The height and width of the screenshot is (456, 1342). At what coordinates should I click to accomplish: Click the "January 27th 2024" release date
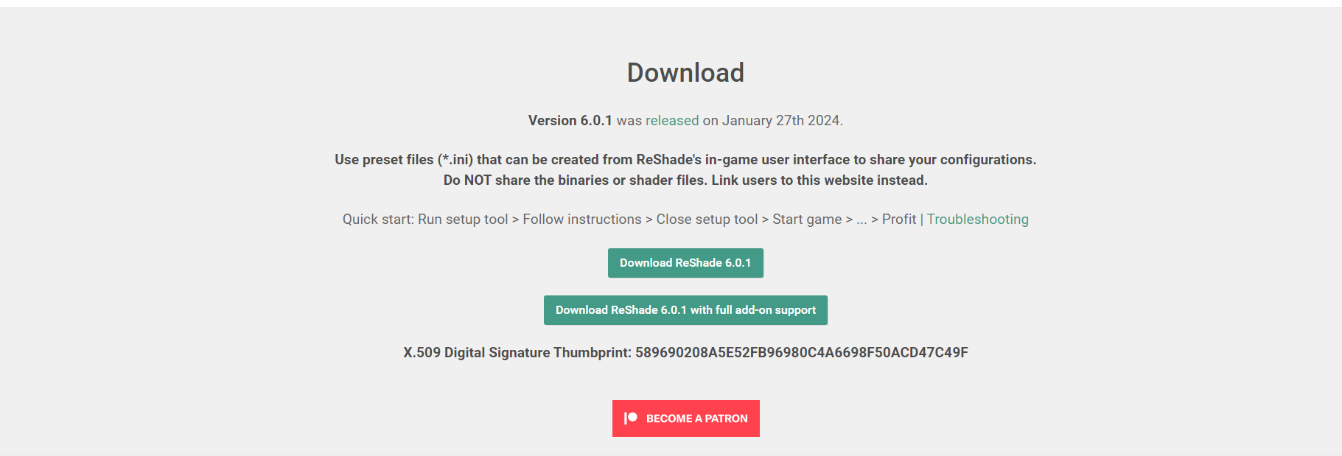coord(780,121)
